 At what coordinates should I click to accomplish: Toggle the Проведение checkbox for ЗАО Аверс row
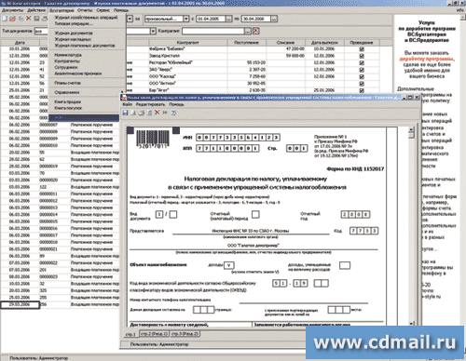[x=362, y=70]
